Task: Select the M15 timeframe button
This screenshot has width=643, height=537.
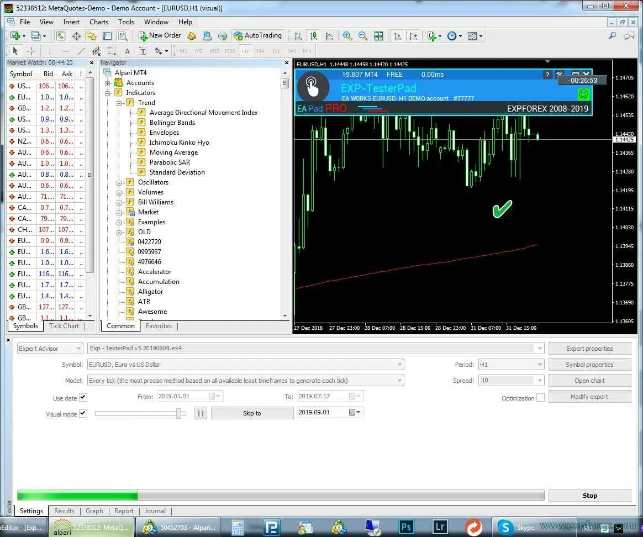Action: click(214, 51)
